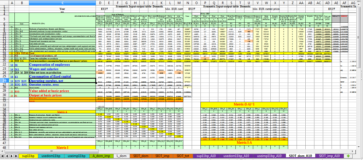
Task: Jump to the last sheet using navigation arrow
Action: 16,156
